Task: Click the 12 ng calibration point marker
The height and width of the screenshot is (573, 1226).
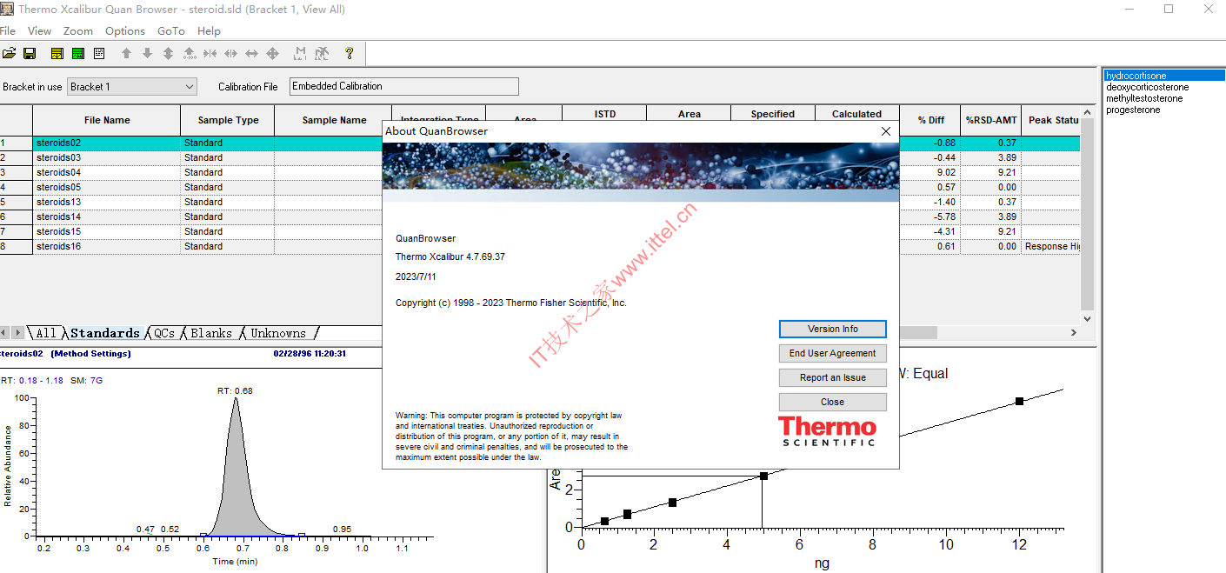Action: (1019, 401)
